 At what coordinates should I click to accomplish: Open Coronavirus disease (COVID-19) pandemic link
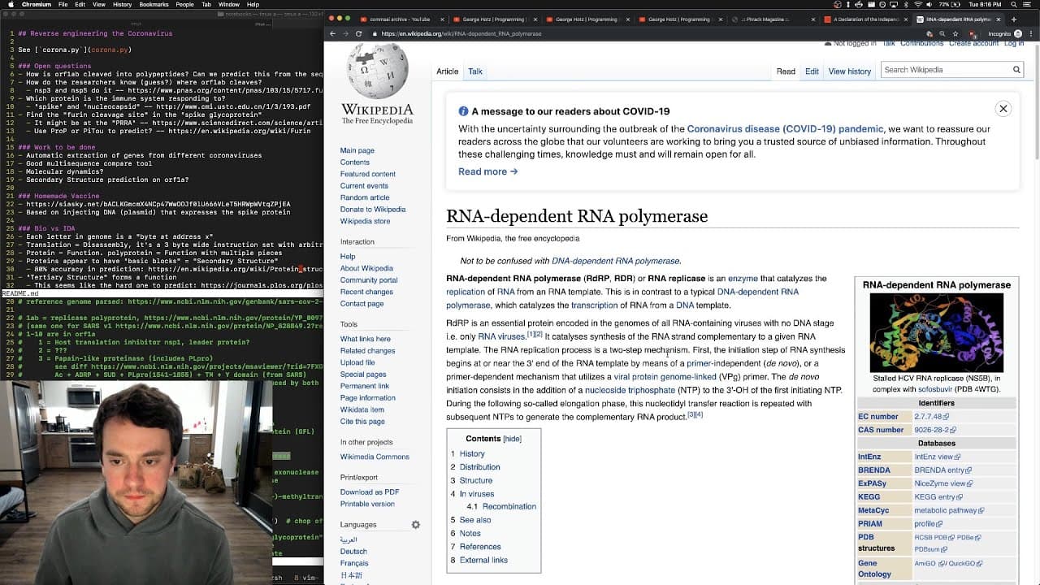(785, 129)
